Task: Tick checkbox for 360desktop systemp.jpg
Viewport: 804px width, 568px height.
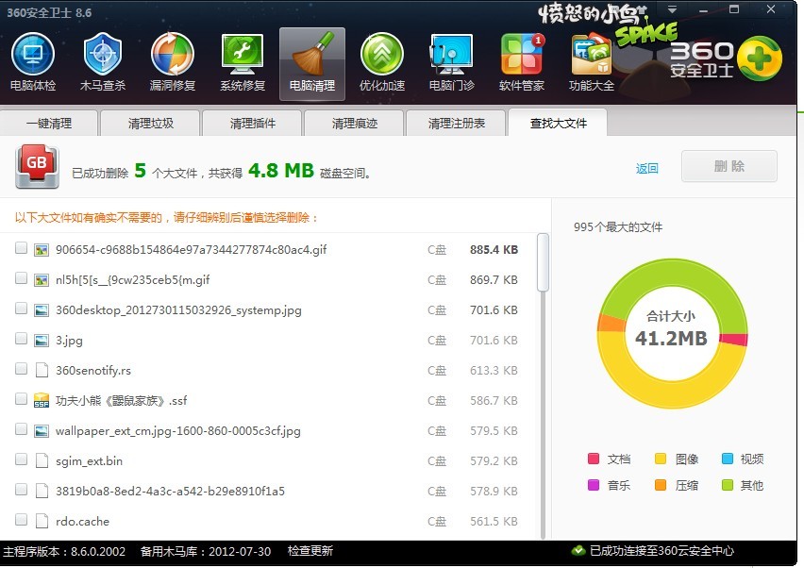Action: pyautogui.click(x=21, y=309)
